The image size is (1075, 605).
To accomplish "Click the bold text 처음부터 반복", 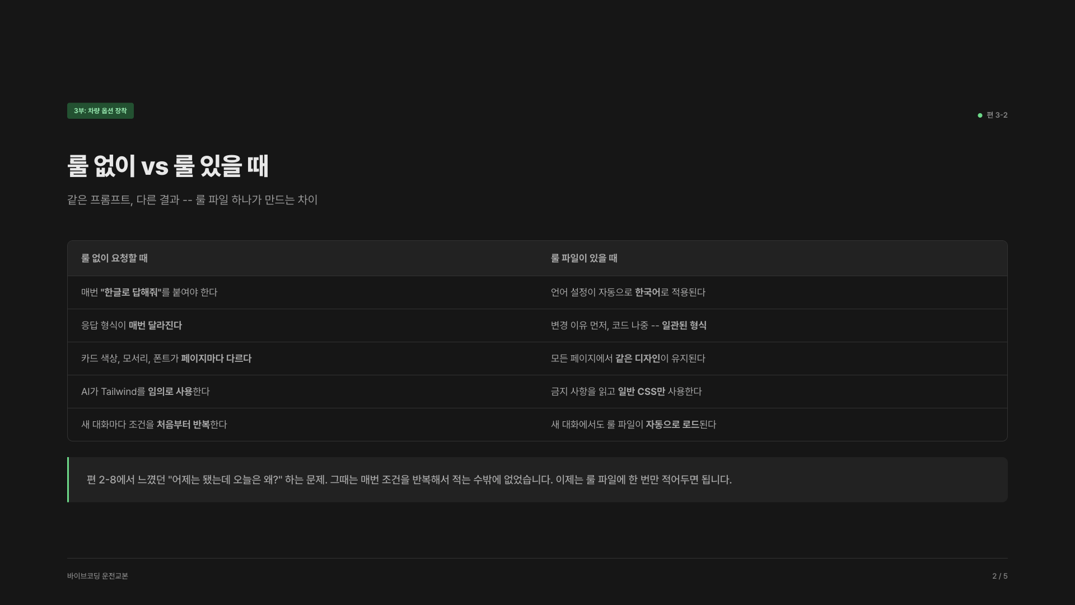I will coord(183,425).
